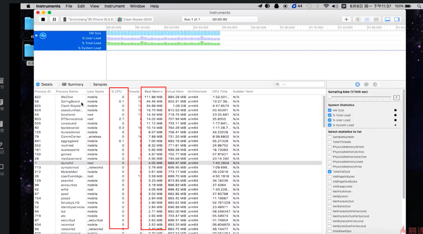Sort by the Real Mem column header
Image resolution: width=423 pixels, height=234 pixels.
[x=154, y=91]
